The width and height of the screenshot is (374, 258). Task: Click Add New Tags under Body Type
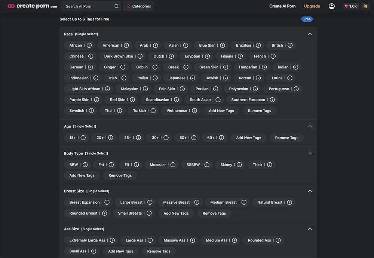82,175
